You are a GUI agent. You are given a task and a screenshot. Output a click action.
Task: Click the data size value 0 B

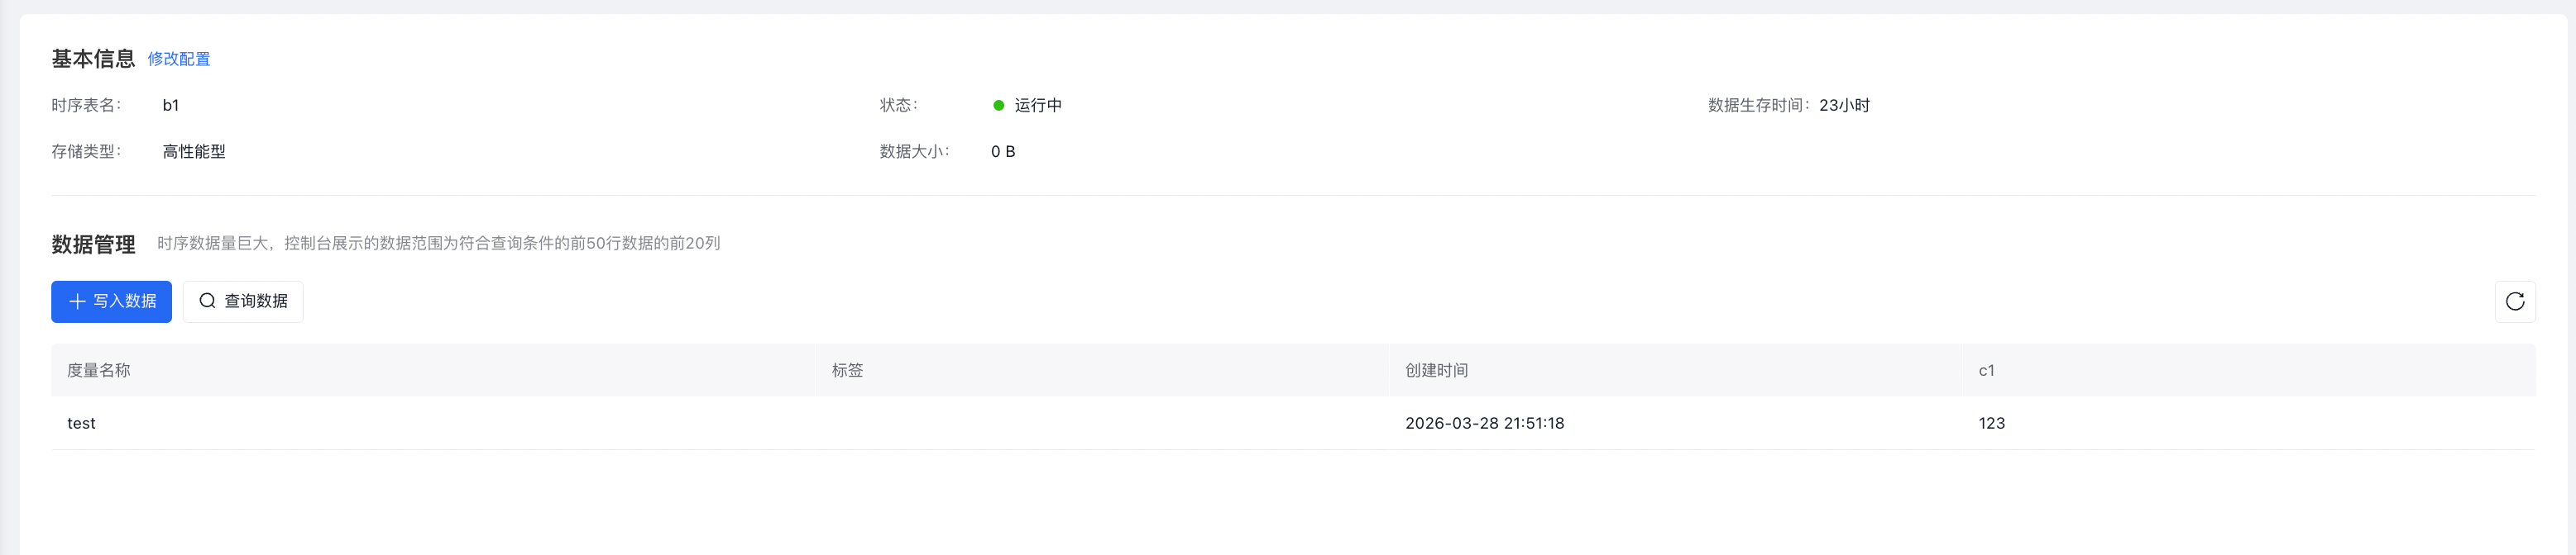pos(1003,152)
